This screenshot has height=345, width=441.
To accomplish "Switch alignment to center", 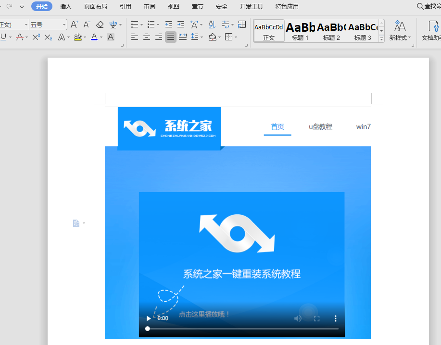I will pyautogui.click(x=147, y=37).
